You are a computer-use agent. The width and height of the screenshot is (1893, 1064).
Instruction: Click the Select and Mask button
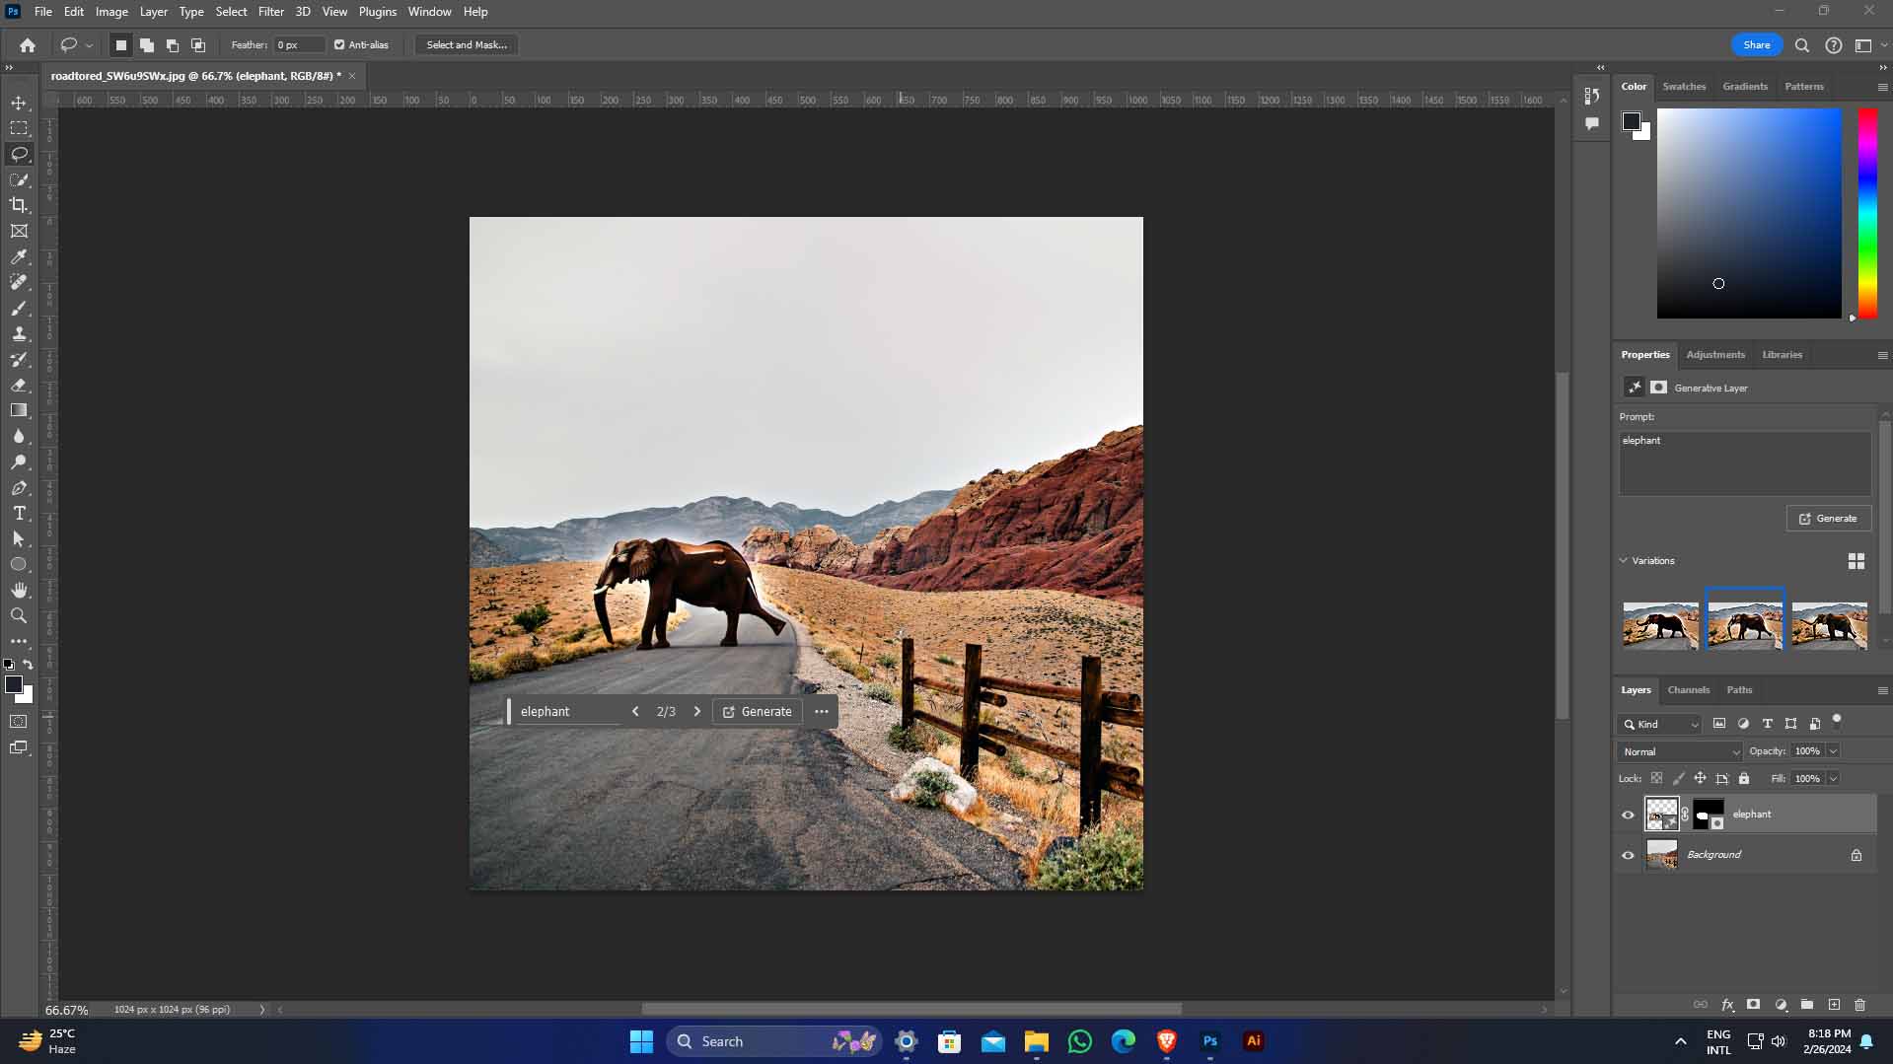(x=467, y=45)
